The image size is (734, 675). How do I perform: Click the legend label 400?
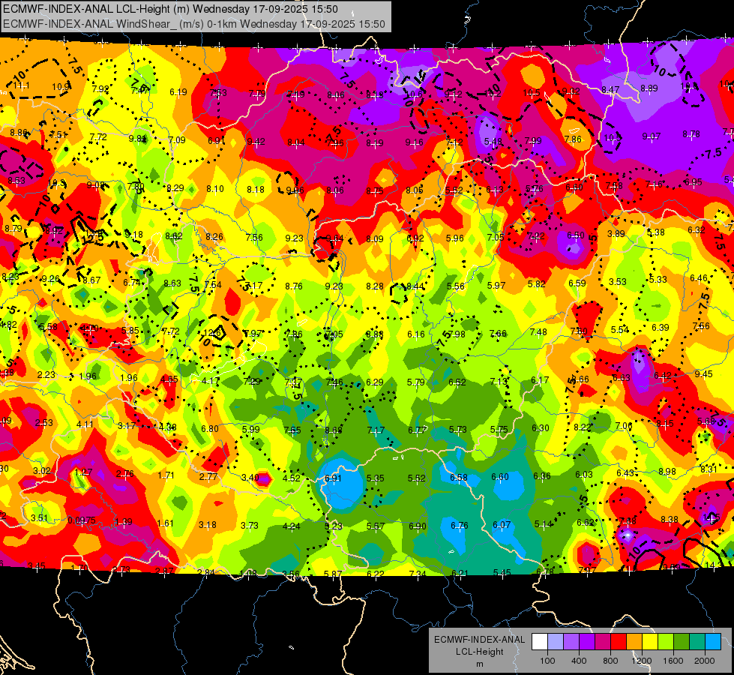(x=579, y=661)
